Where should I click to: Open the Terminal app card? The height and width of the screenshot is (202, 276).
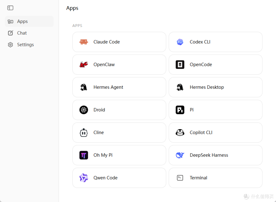pyautogui.click(x=215, y=178)
